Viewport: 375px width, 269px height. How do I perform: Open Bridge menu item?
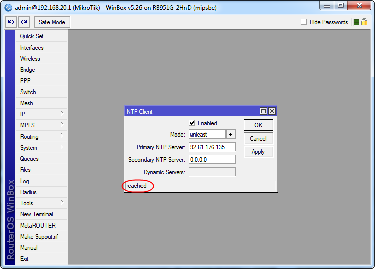pyautogui.click(x=41, y=70)
